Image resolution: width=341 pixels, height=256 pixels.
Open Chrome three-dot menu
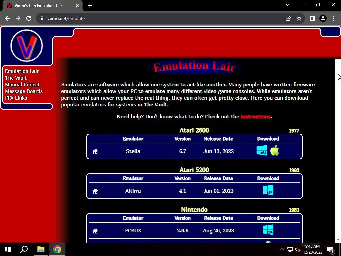pos(334,19)
